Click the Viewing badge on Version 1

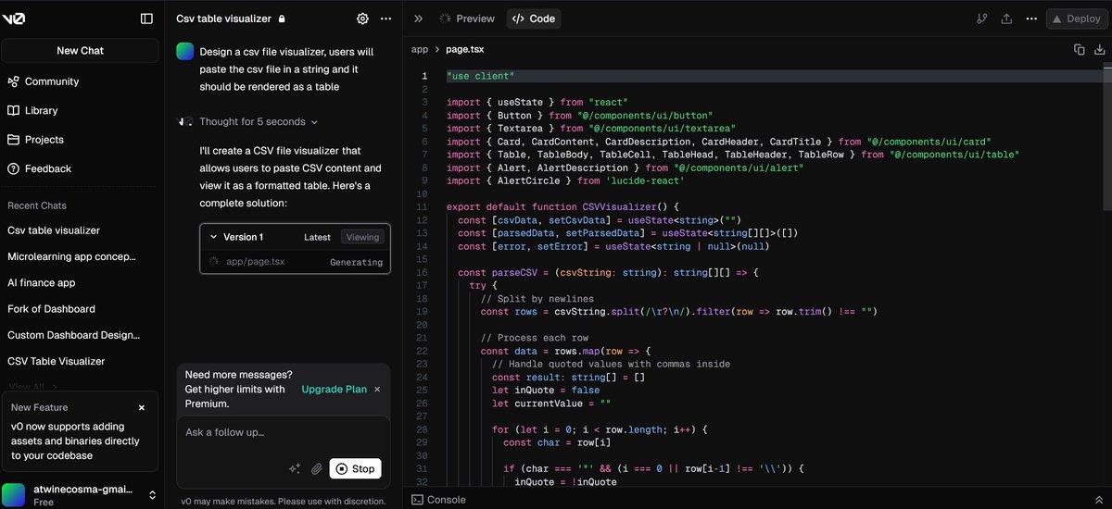pyautogui.click(x=362, y=237)
